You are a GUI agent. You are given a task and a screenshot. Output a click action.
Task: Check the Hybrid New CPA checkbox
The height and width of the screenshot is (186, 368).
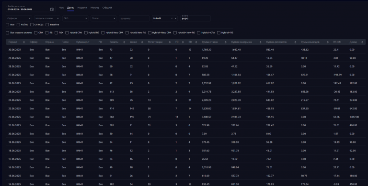(103, 33)
